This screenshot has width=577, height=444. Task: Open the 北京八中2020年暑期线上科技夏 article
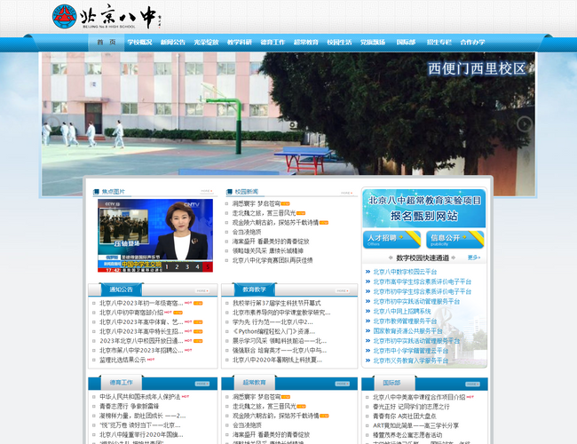[277, 360]
